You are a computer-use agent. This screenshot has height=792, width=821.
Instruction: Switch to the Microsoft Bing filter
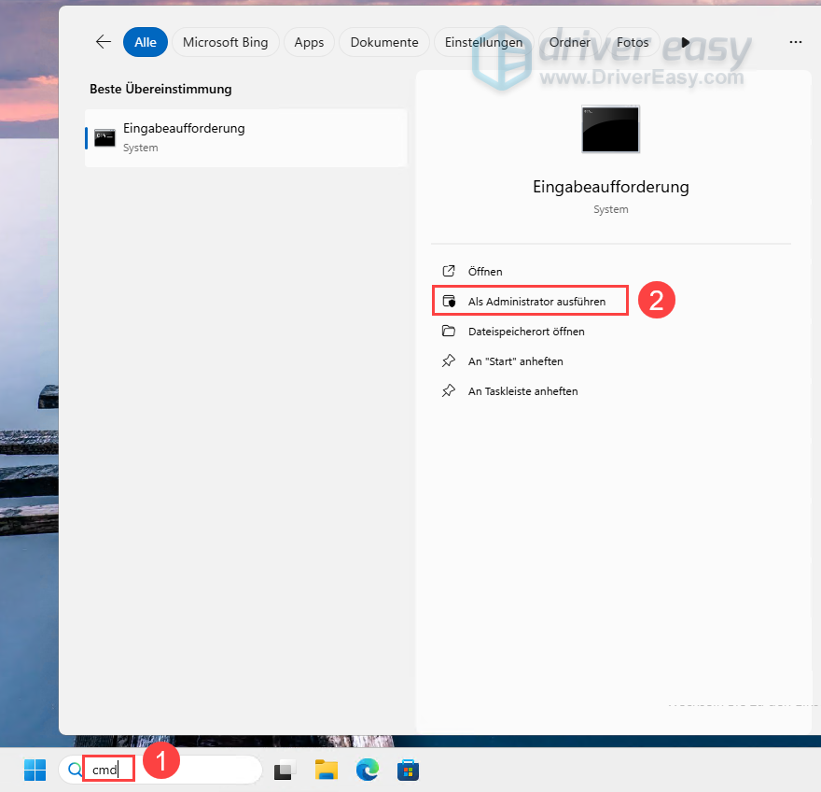pos(225,42)
